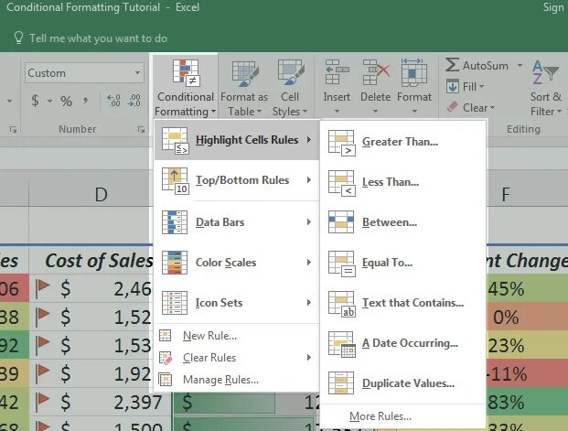The image size is (568, 431).
Task: Select the 23% percent change cell
Action: [527, 346]
